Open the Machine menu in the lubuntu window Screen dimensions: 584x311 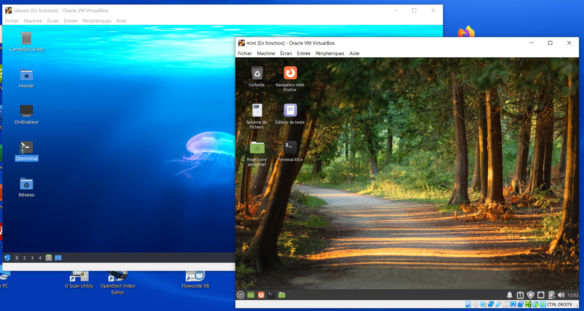pyautogui.click(x=33, y=21)
